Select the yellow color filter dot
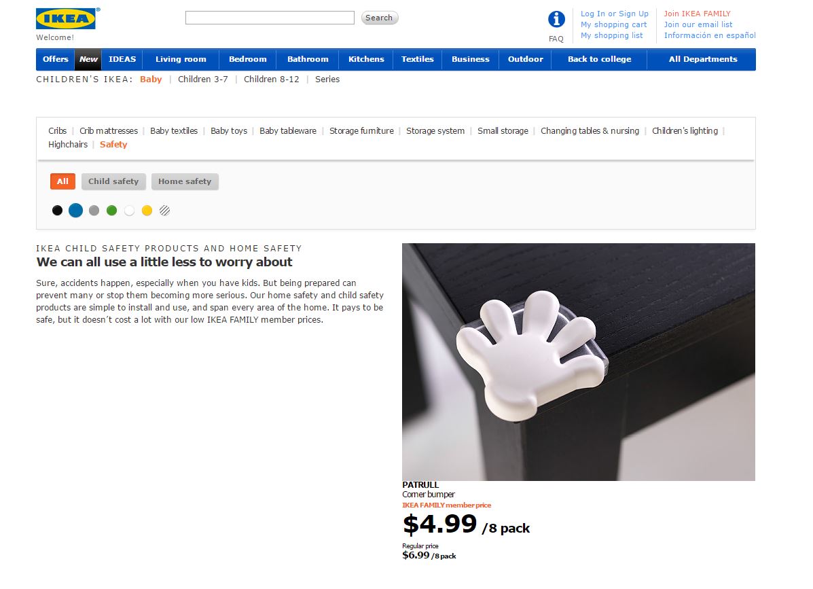 (x=147, y=211)
